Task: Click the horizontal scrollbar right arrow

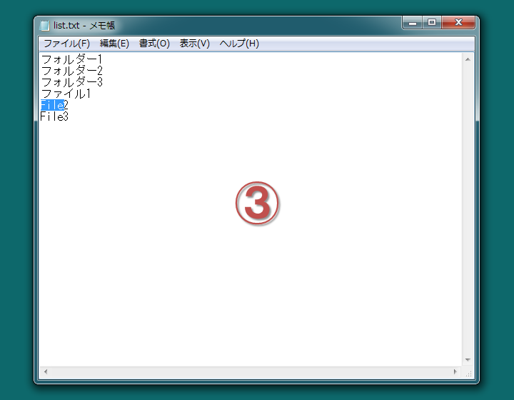Action: click(x=455, y=372)
